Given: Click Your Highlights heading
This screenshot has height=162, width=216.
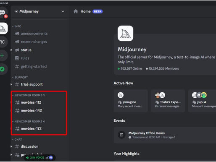Looking at the screenshot, I should pyautogui.click(x=126, y=154).
